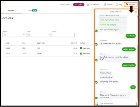This screenshot has height=107, width=140.
Task: Switch to the Invoices tab
Action: pyautogui.click(x=11, y=11)
